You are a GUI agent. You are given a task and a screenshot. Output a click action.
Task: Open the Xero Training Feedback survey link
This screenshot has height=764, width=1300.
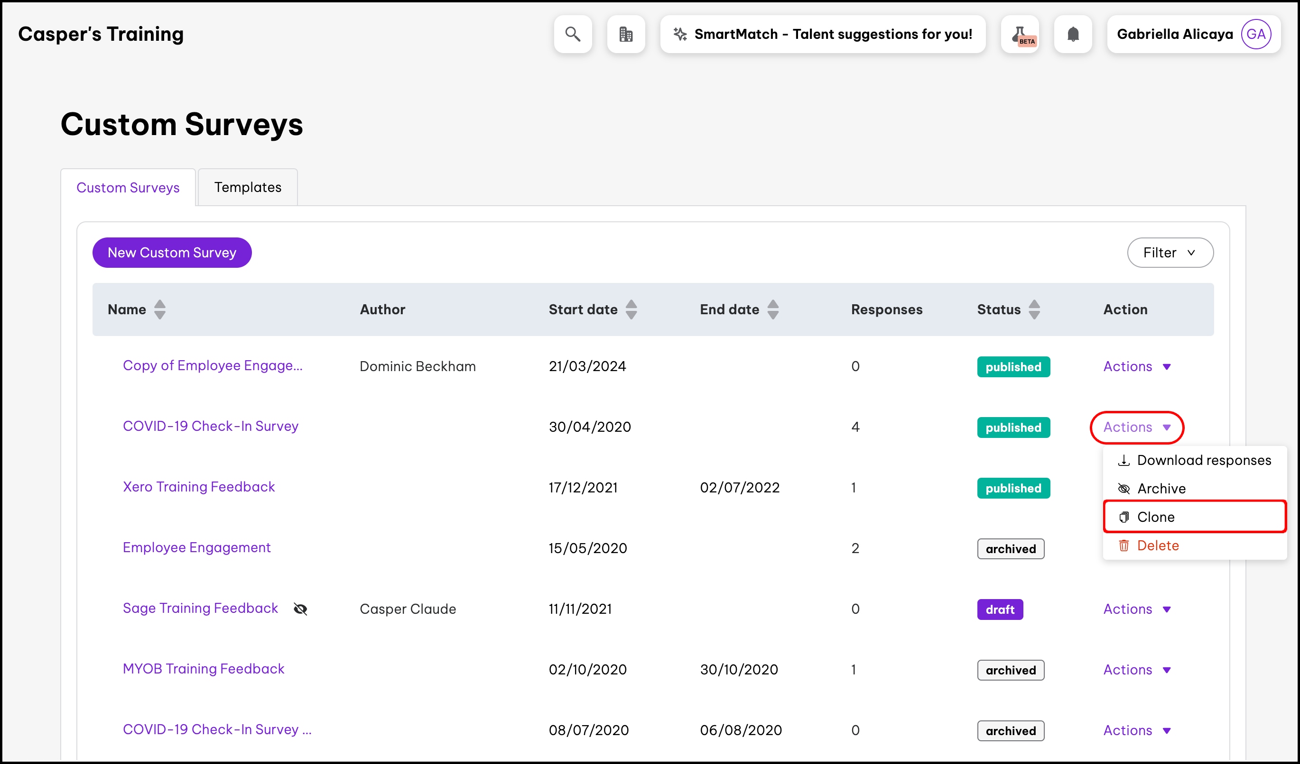click(x=199, y=487)
